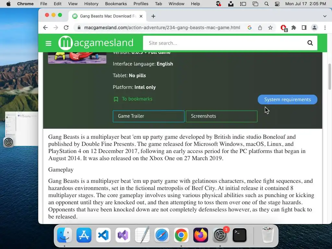Click the Google icon in the address bar
This screenshot has width=332, height=249.
coord(250,28)
